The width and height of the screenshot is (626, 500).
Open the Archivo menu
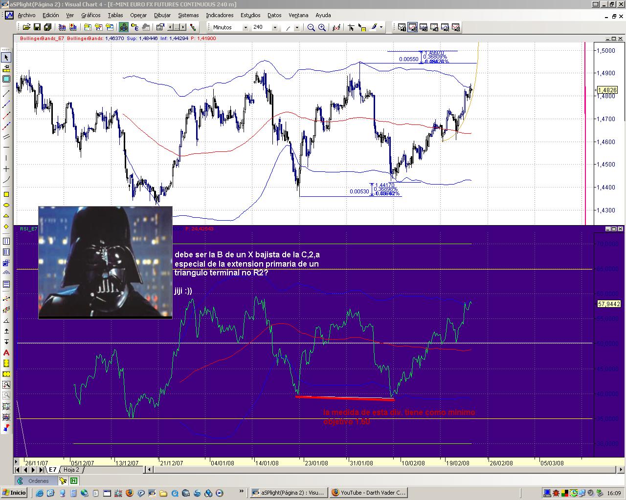click(26, 15)
